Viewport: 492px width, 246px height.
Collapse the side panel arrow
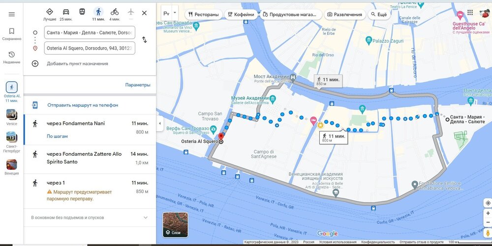pos(160,123)
